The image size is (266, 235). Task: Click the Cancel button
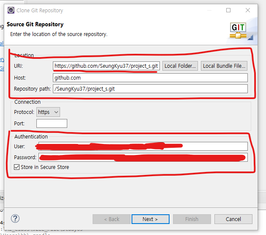click(233, 219)
